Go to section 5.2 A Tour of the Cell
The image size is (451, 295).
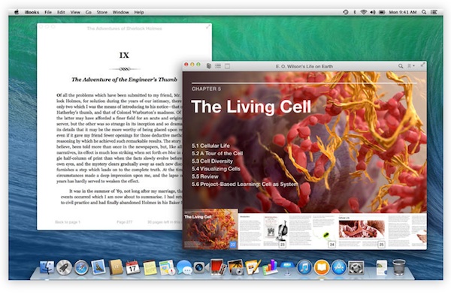tap(217, 153)
